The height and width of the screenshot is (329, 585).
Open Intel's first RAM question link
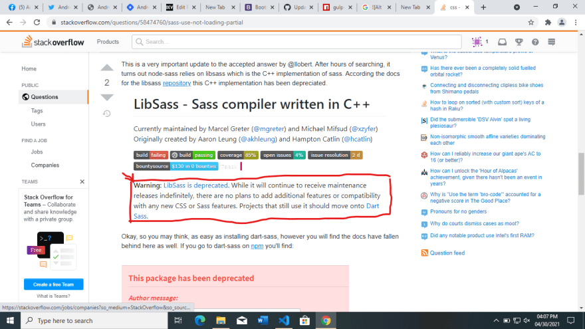(482, 235)
